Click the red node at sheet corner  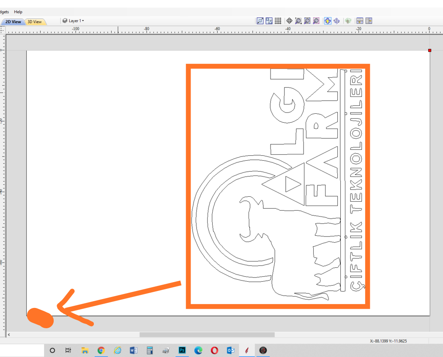[x=430, y=50]
